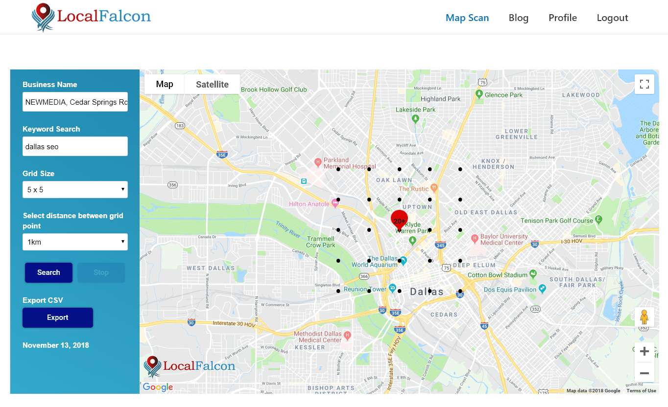
Task: Click Glencoe Park marker icon
Action: click(479, 93)
